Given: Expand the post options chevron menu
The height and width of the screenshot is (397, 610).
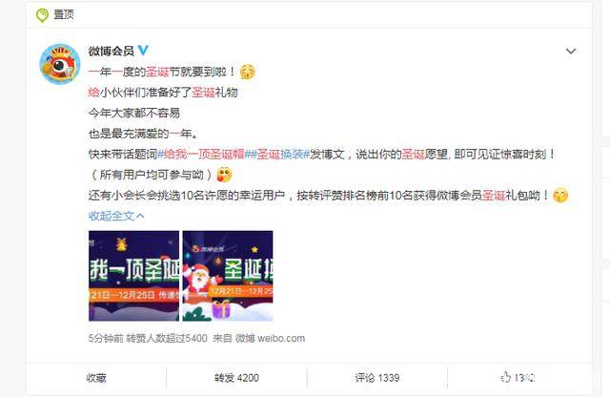Looking at the screenshot, I should (x=571, y=51).
